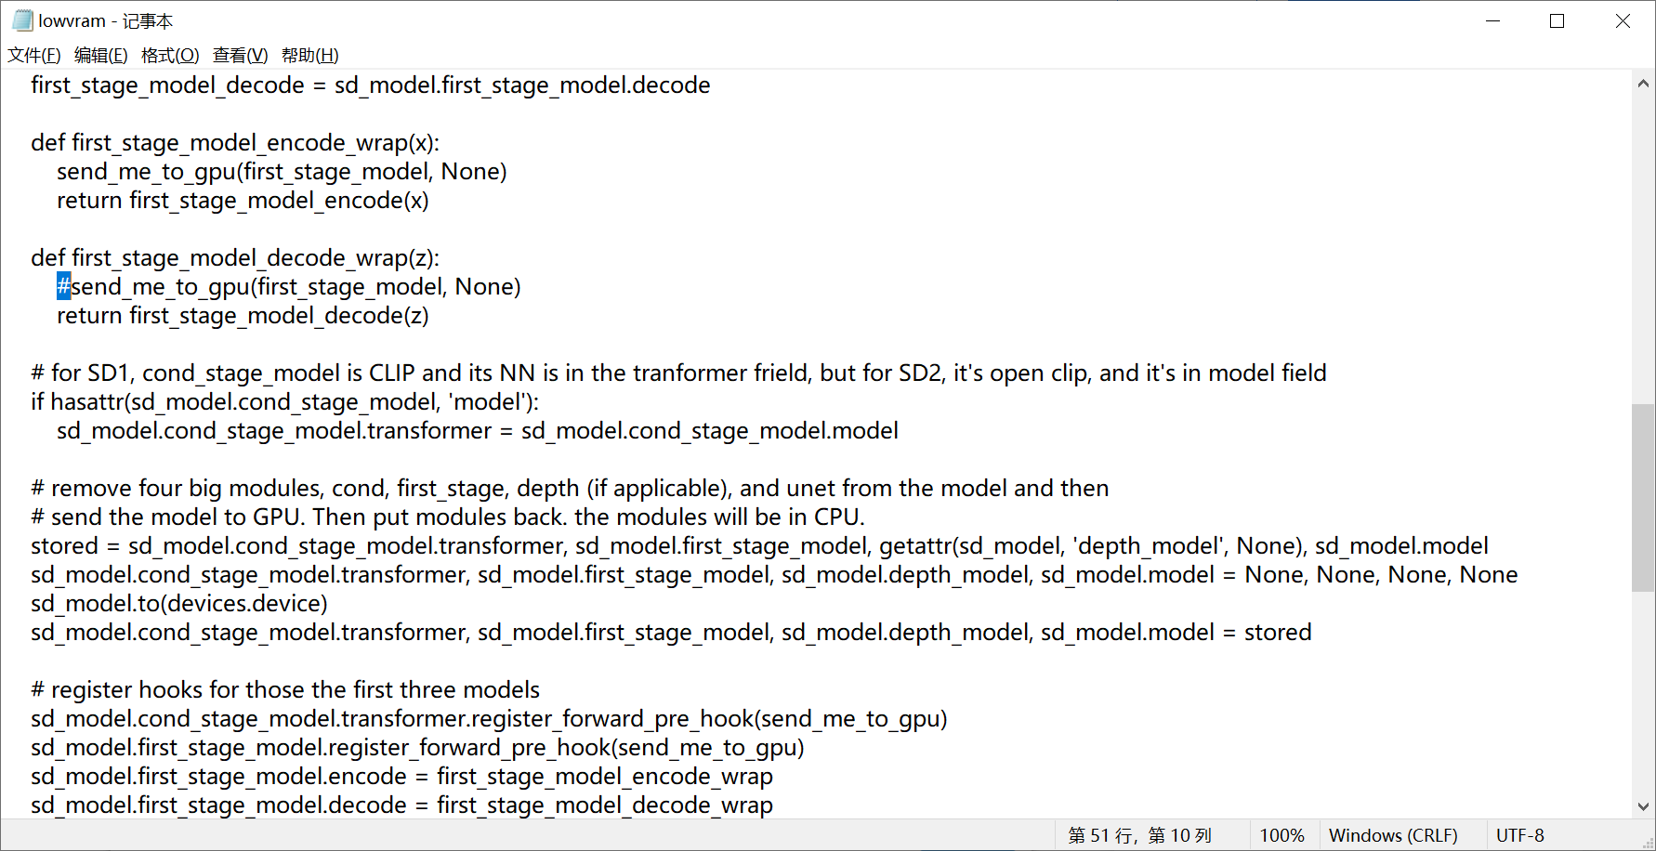
Task: Click the scrollbar up arrow
Action: 1643,84
